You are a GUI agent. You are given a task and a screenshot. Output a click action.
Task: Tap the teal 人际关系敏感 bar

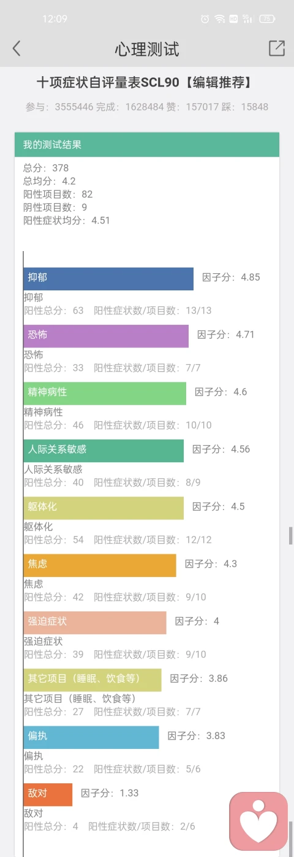104,451
